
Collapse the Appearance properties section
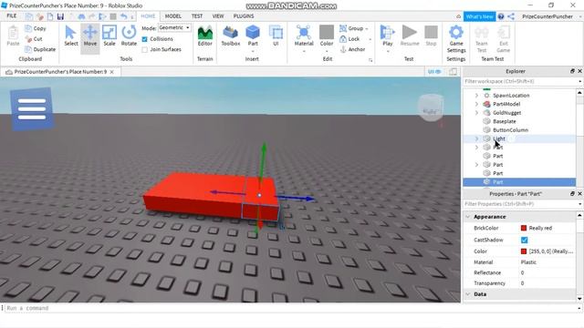point(468,217)
